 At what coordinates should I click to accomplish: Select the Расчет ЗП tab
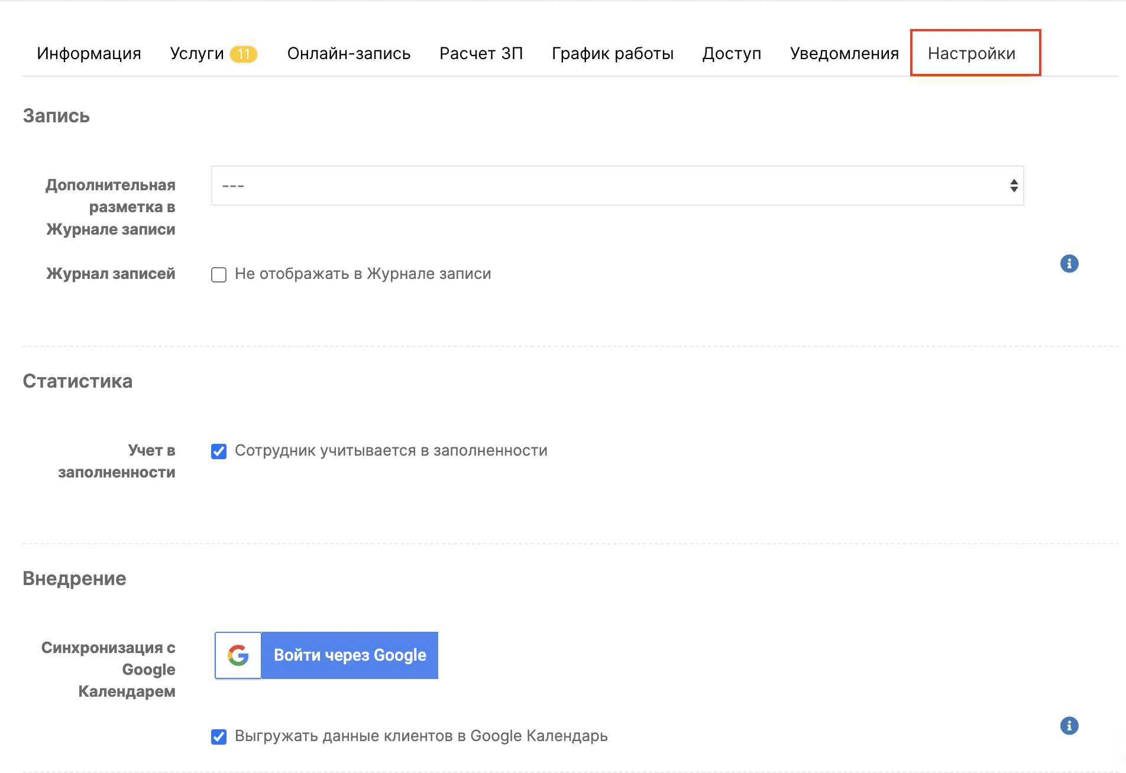coord(481,54)
